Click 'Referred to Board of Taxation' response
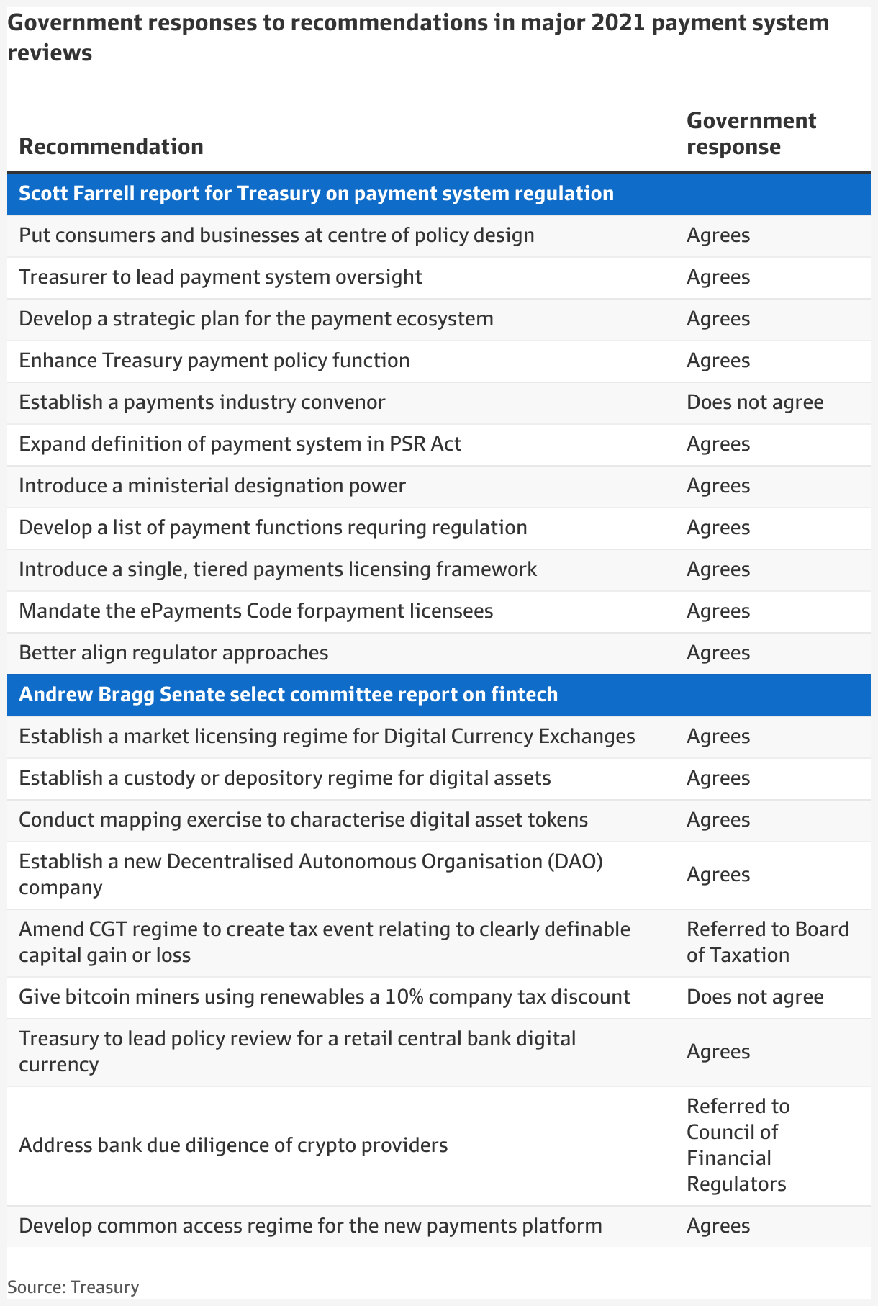878x1306 pixels. click(x=768, y=942)
